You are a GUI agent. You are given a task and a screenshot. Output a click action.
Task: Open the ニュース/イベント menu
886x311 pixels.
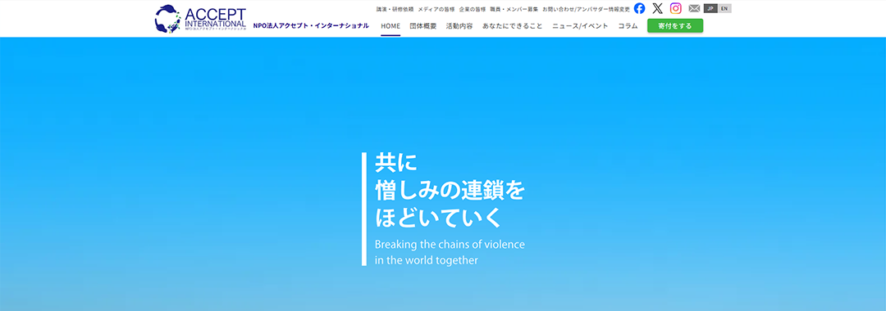pyautogui.click(x=580, y=26)
